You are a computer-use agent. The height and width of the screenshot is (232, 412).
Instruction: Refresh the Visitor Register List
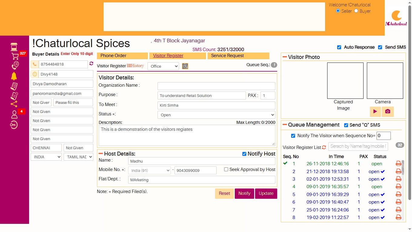(324, 147)
